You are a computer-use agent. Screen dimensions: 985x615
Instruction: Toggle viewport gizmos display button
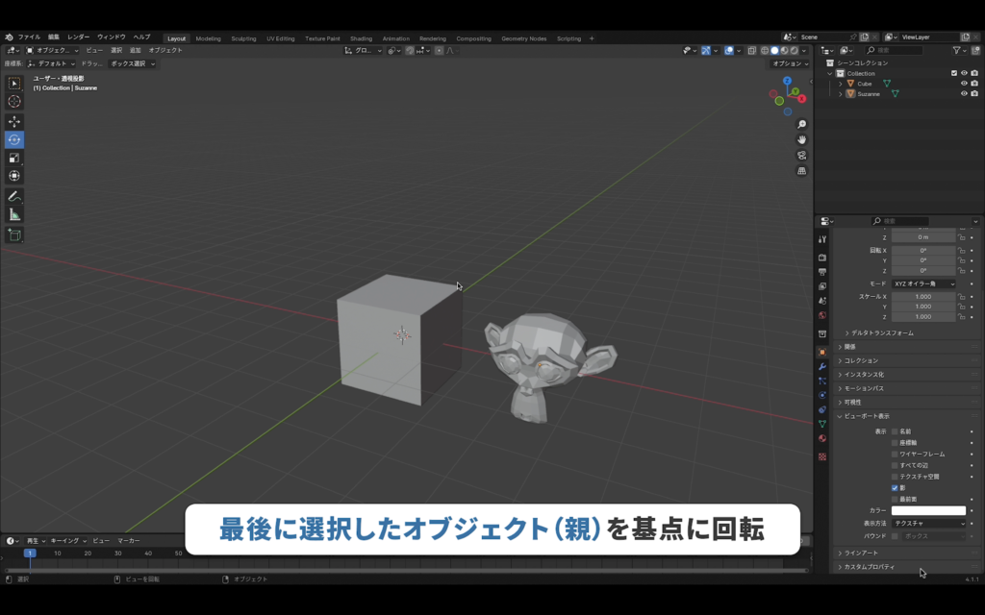(706, 51)
